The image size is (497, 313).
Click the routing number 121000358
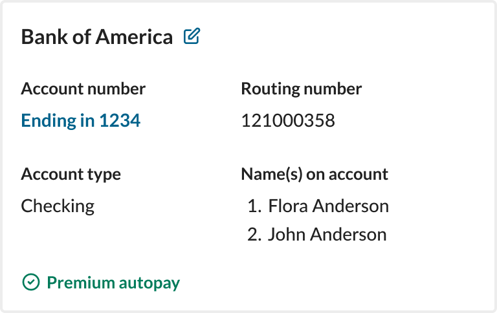coord(288,121)
